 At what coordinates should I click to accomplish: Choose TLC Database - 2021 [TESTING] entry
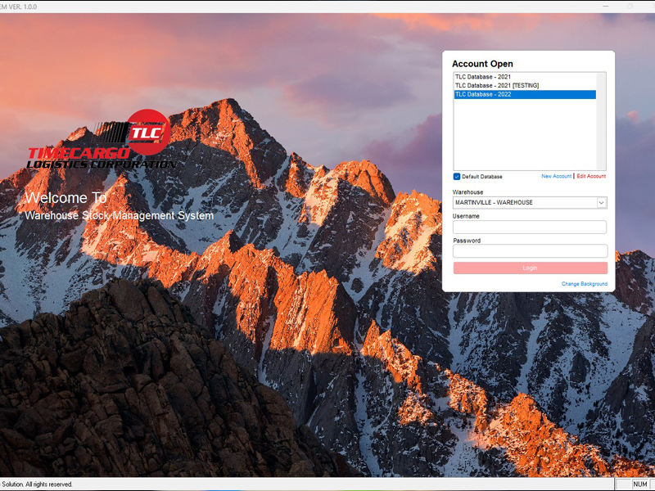pyautogui.click(x=497, y=86)
